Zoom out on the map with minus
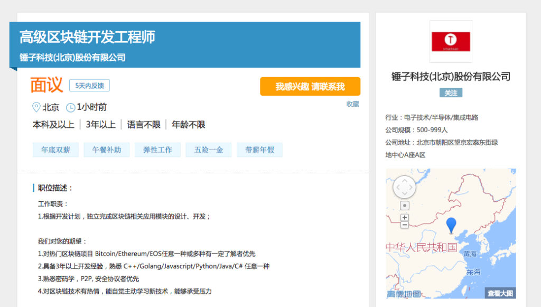The width and height of the screenshot is (541, 307). 405,225
